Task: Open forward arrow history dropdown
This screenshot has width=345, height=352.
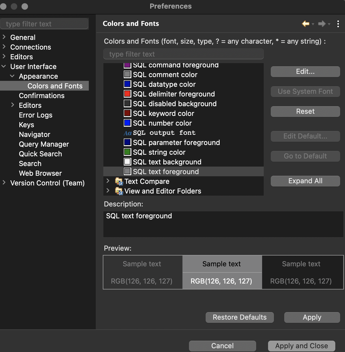Action: [x=329, y=24]
